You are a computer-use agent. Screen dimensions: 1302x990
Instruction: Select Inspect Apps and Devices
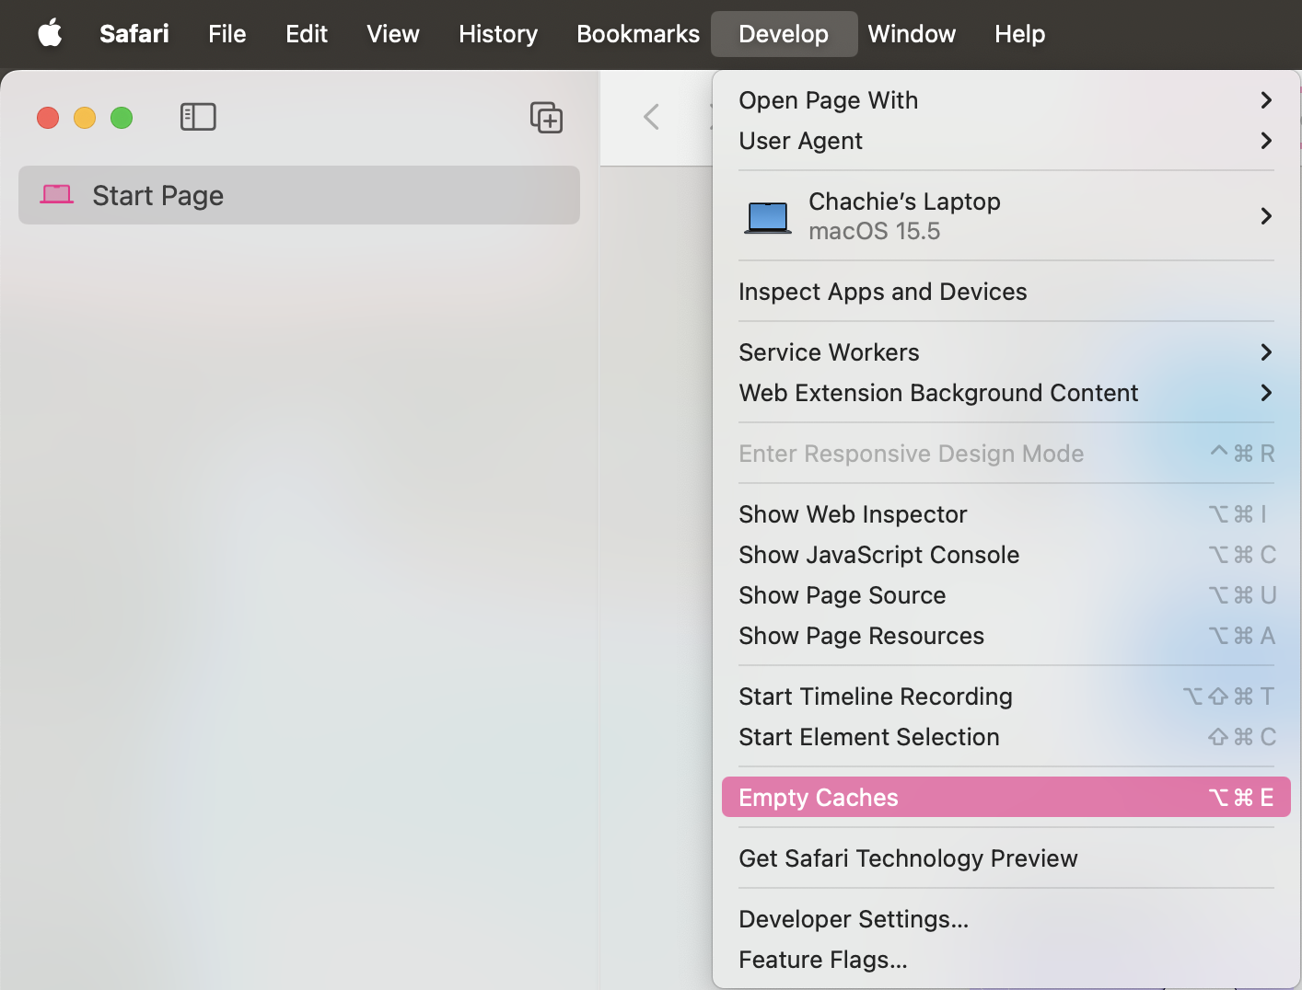click(x=1006, y=292)
